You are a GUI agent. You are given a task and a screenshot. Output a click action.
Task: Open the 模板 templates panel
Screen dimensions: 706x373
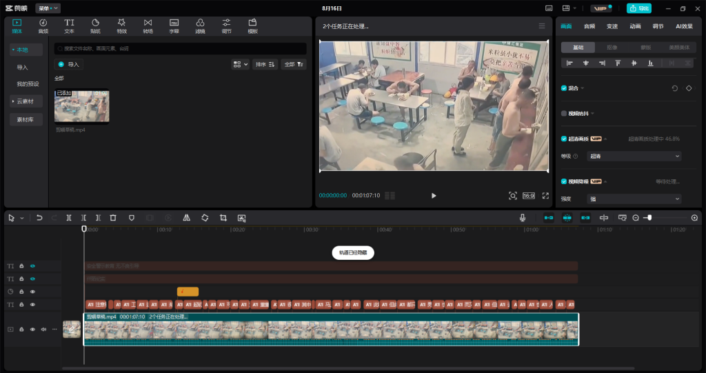(x=252, y=26)
